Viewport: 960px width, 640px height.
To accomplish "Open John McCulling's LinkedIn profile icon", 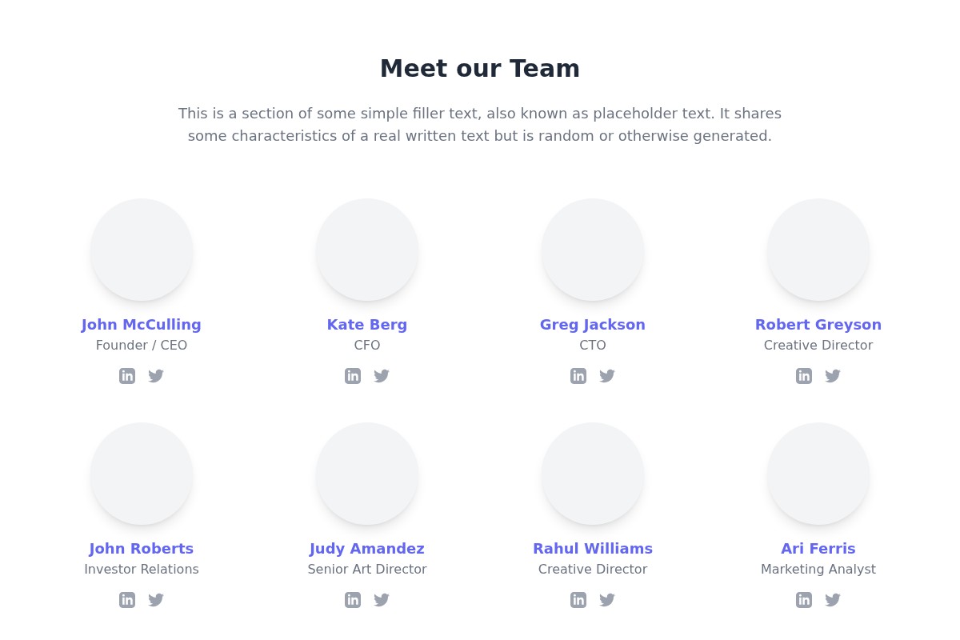I will click(x=127, y=375).
